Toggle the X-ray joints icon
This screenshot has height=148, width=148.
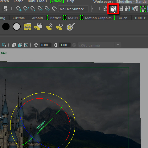[x=26, y=45]
